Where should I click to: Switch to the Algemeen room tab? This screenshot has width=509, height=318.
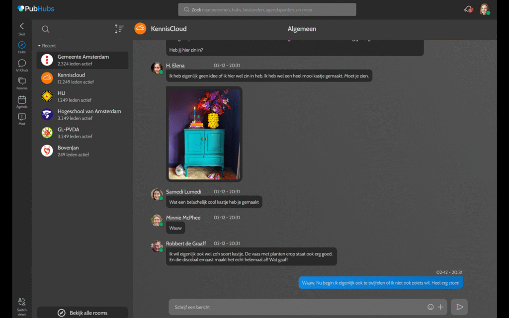click(302, 29)
